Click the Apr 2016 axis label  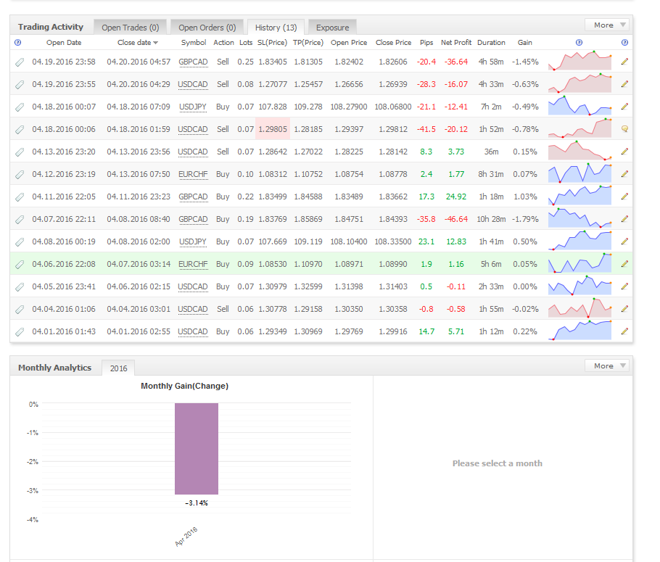(x=186, y=537)
